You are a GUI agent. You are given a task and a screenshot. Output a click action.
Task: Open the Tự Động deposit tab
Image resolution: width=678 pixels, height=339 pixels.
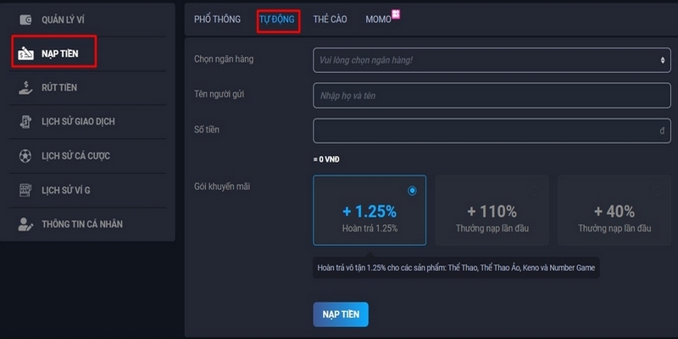278,19
